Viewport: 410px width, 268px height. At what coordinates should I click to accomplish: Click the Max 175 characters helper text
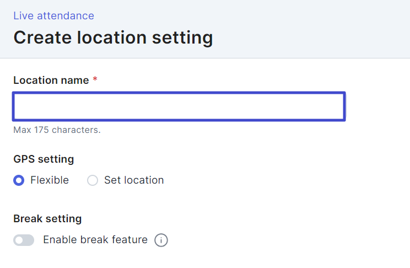click(57, 130)
